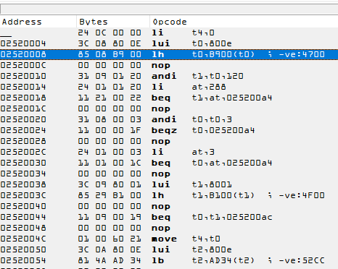Viewport: 338px width, 269px height.
Task: Click the 'lui t0,800e' instruction
Action: 191,43
